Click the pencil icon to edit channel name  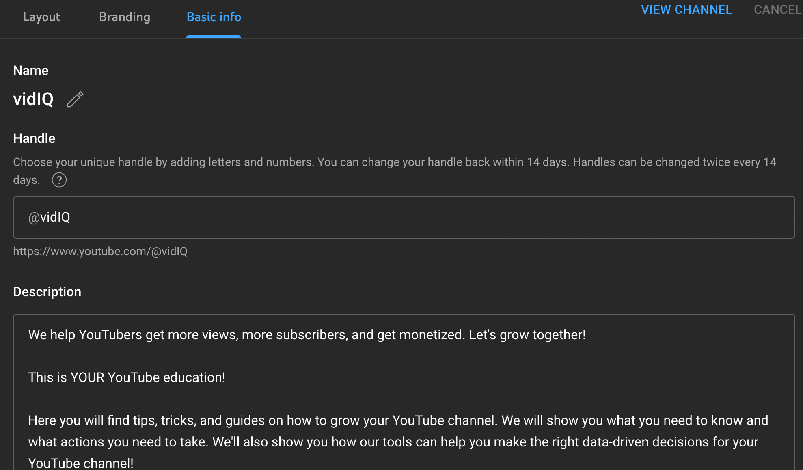(75, 99)
